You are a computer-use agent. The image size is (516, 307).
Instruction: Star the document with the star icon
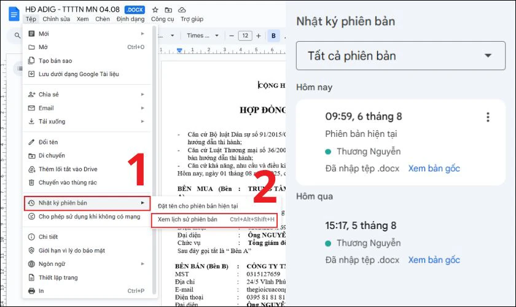155,10
